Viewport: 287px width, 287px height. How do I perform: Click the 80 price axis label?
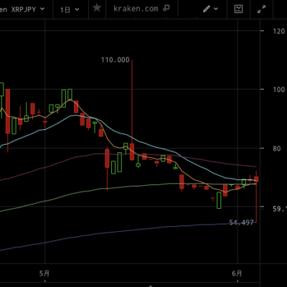(x=277, y=149)
